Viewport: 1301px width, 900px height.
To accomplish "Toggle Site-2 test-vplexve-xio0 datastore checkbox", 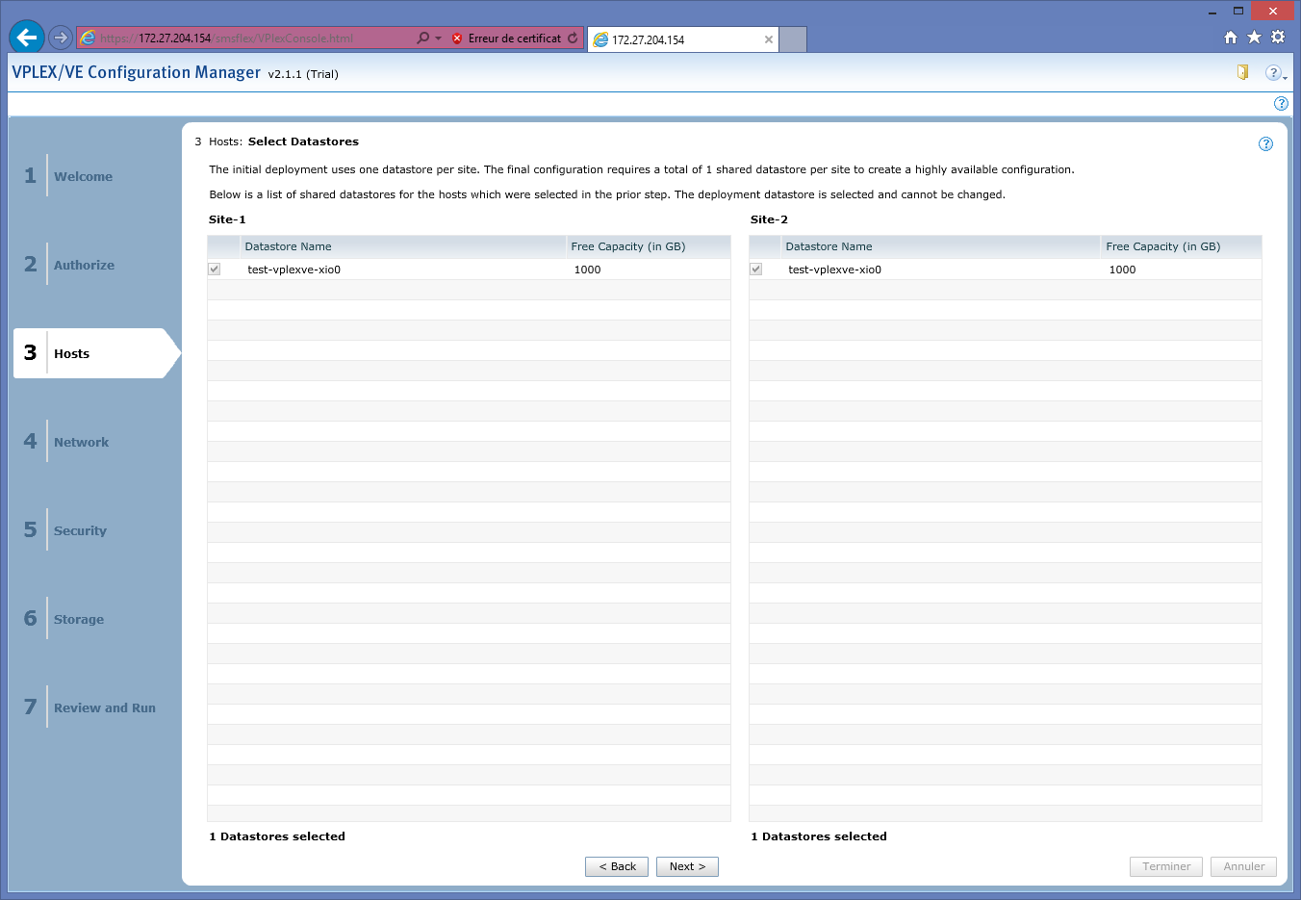I will coord(756,270).
